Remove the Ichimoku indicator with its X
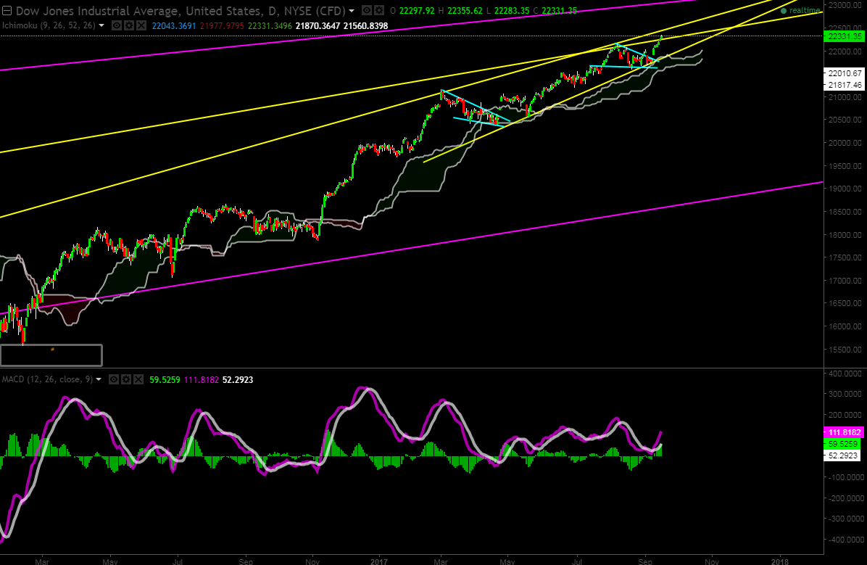The width and height of the screenshot is (867, 565). click(141, 25)
